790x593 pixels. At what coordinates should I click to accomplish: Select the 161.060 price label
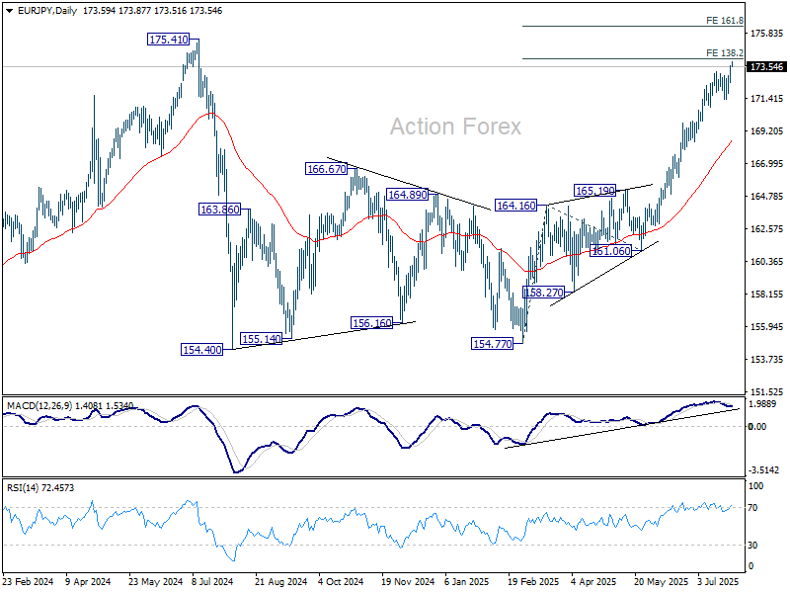click(610, 251)
